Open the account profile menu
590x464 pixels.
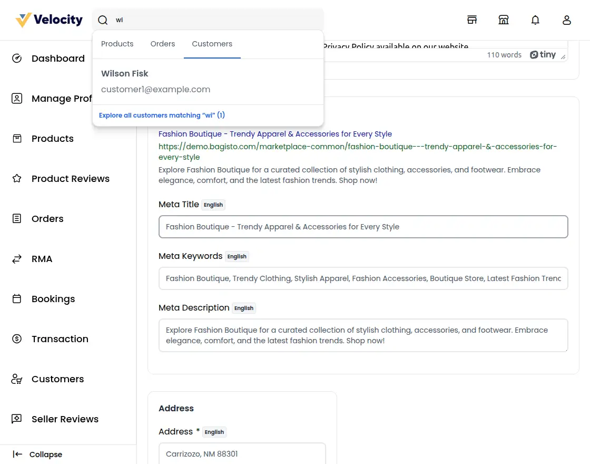click(x=567, y=20)
